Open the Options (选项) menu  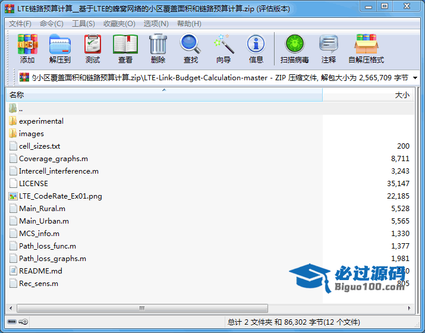coord(156,24)
